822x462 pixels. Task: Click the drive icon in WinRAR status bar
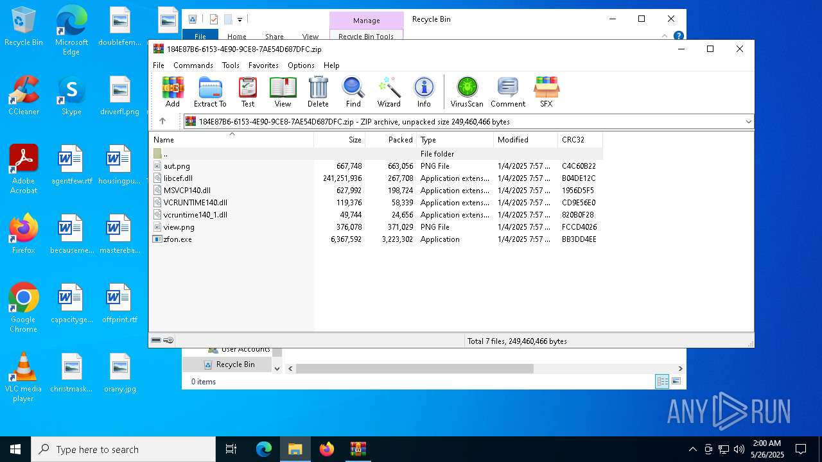(156, 341)
